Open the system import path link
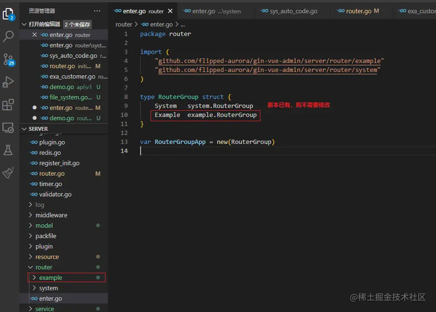The image size is (436, 312). [267, 70]
